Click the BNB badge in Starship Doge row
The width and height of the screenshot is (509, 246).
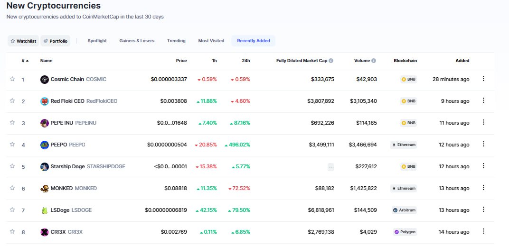pyautogui.click(x=408, y=166)
